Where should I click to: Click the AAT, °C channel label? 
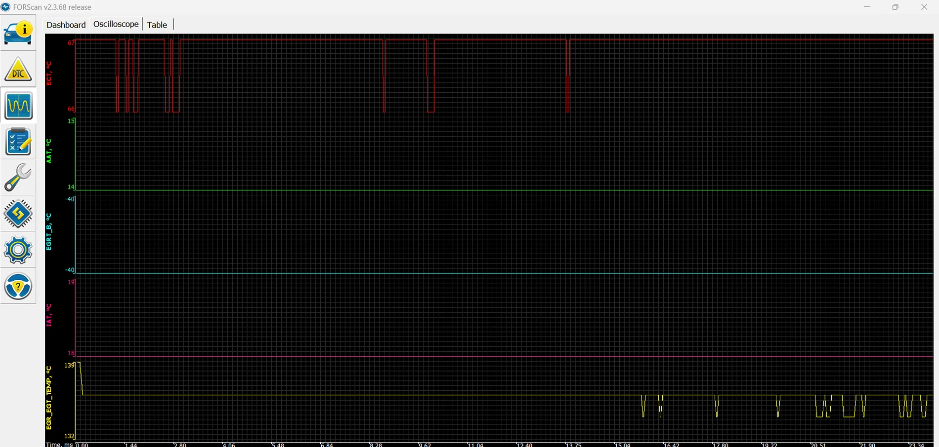tap(49, 151)
